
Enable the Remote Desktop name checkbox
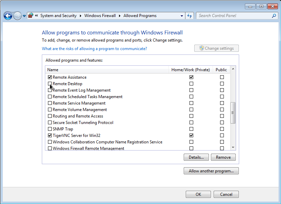tap(50, 84)
